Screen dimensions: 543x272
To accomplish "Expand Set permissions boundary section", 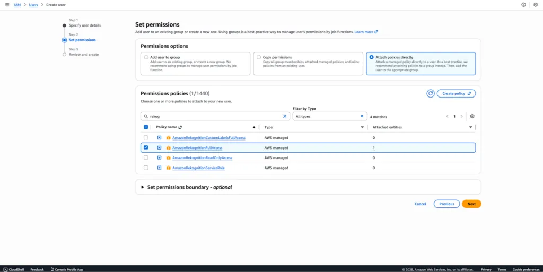I will (x=142, y=187).
